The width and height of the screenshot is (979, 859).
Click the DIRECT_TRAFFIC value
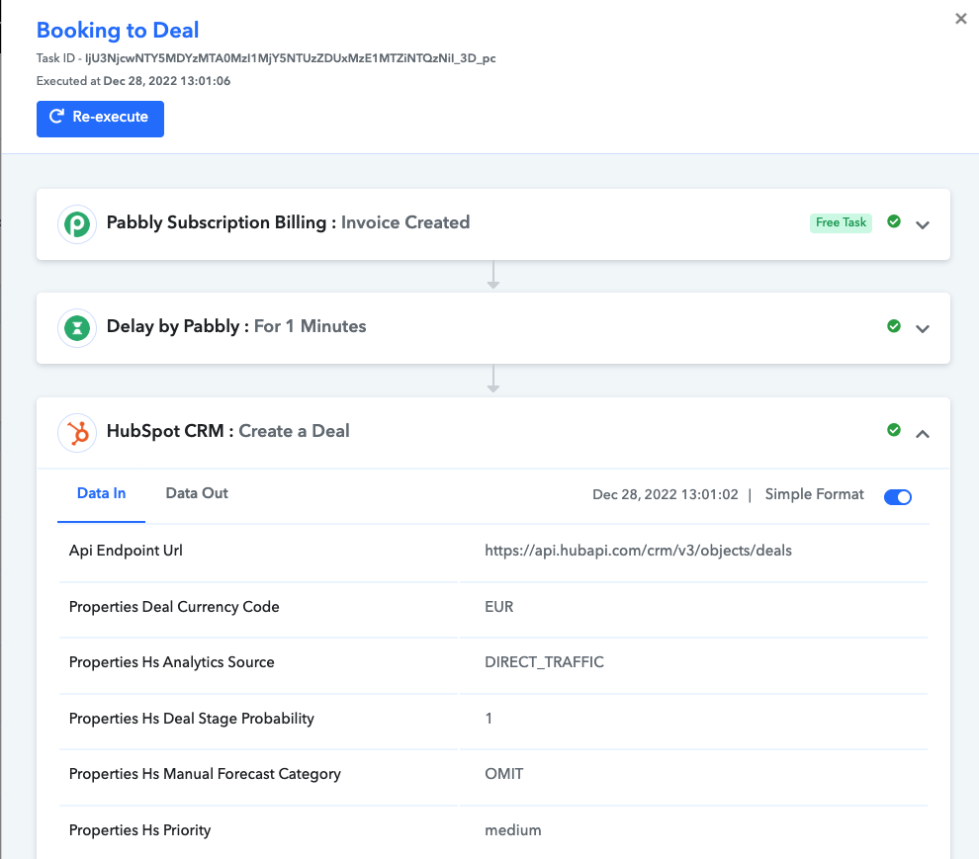pos(545,662)
